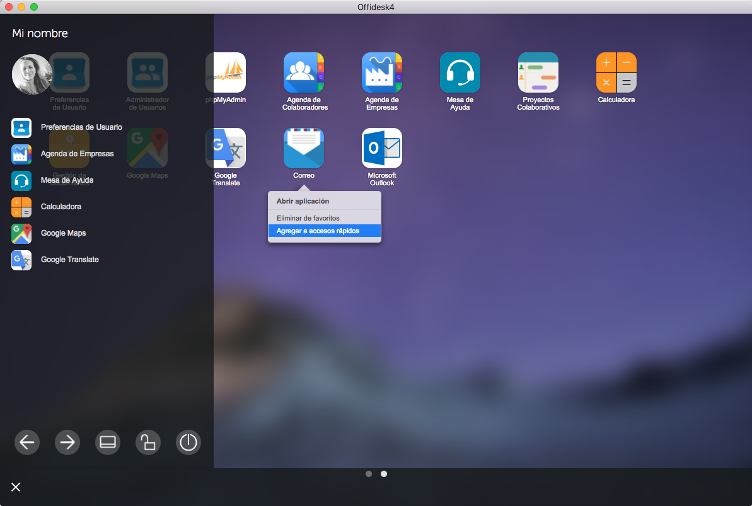
Task: Go to first desktop page dot
Action: pos(368,474)
